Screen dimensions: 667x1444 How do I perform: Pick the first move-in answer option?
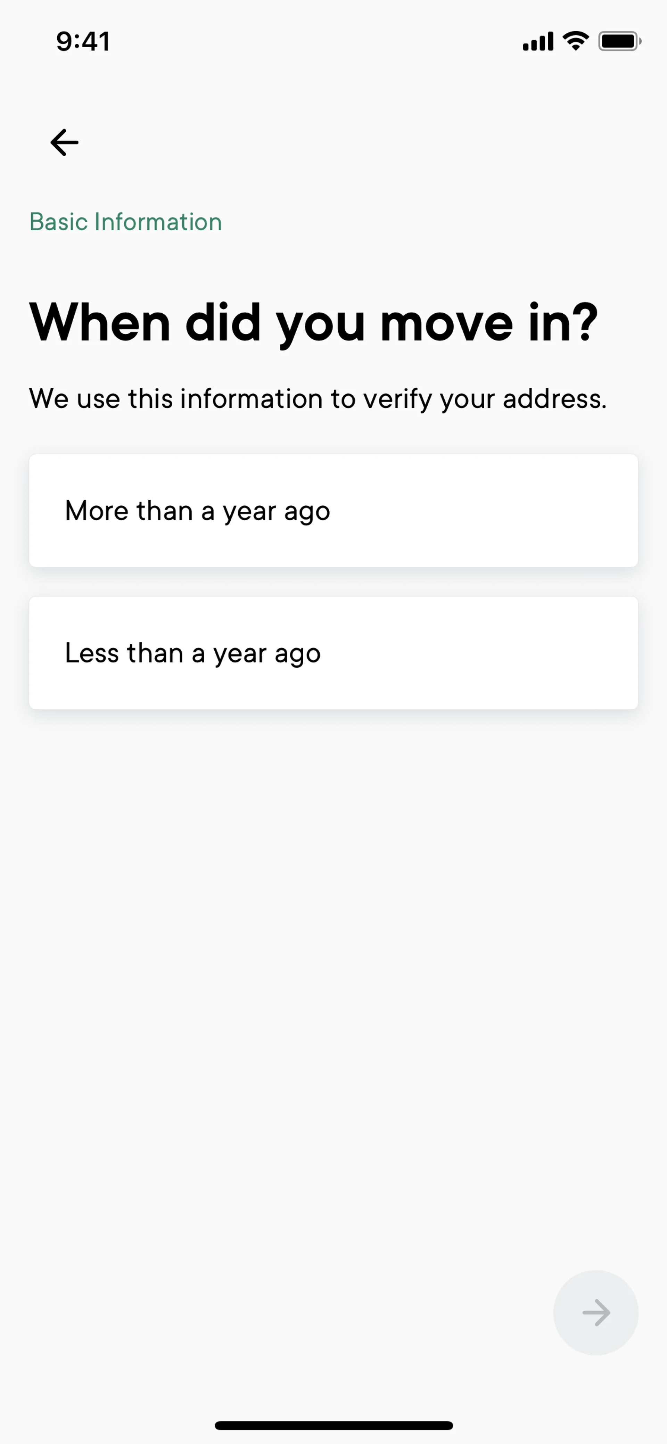point(333,511)
